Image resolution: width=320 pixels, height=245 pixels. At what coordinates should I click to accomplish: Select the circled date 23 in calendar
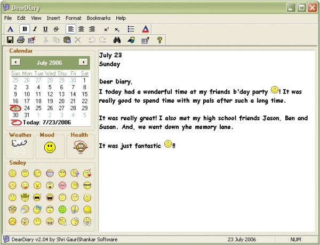pos(15,108)
